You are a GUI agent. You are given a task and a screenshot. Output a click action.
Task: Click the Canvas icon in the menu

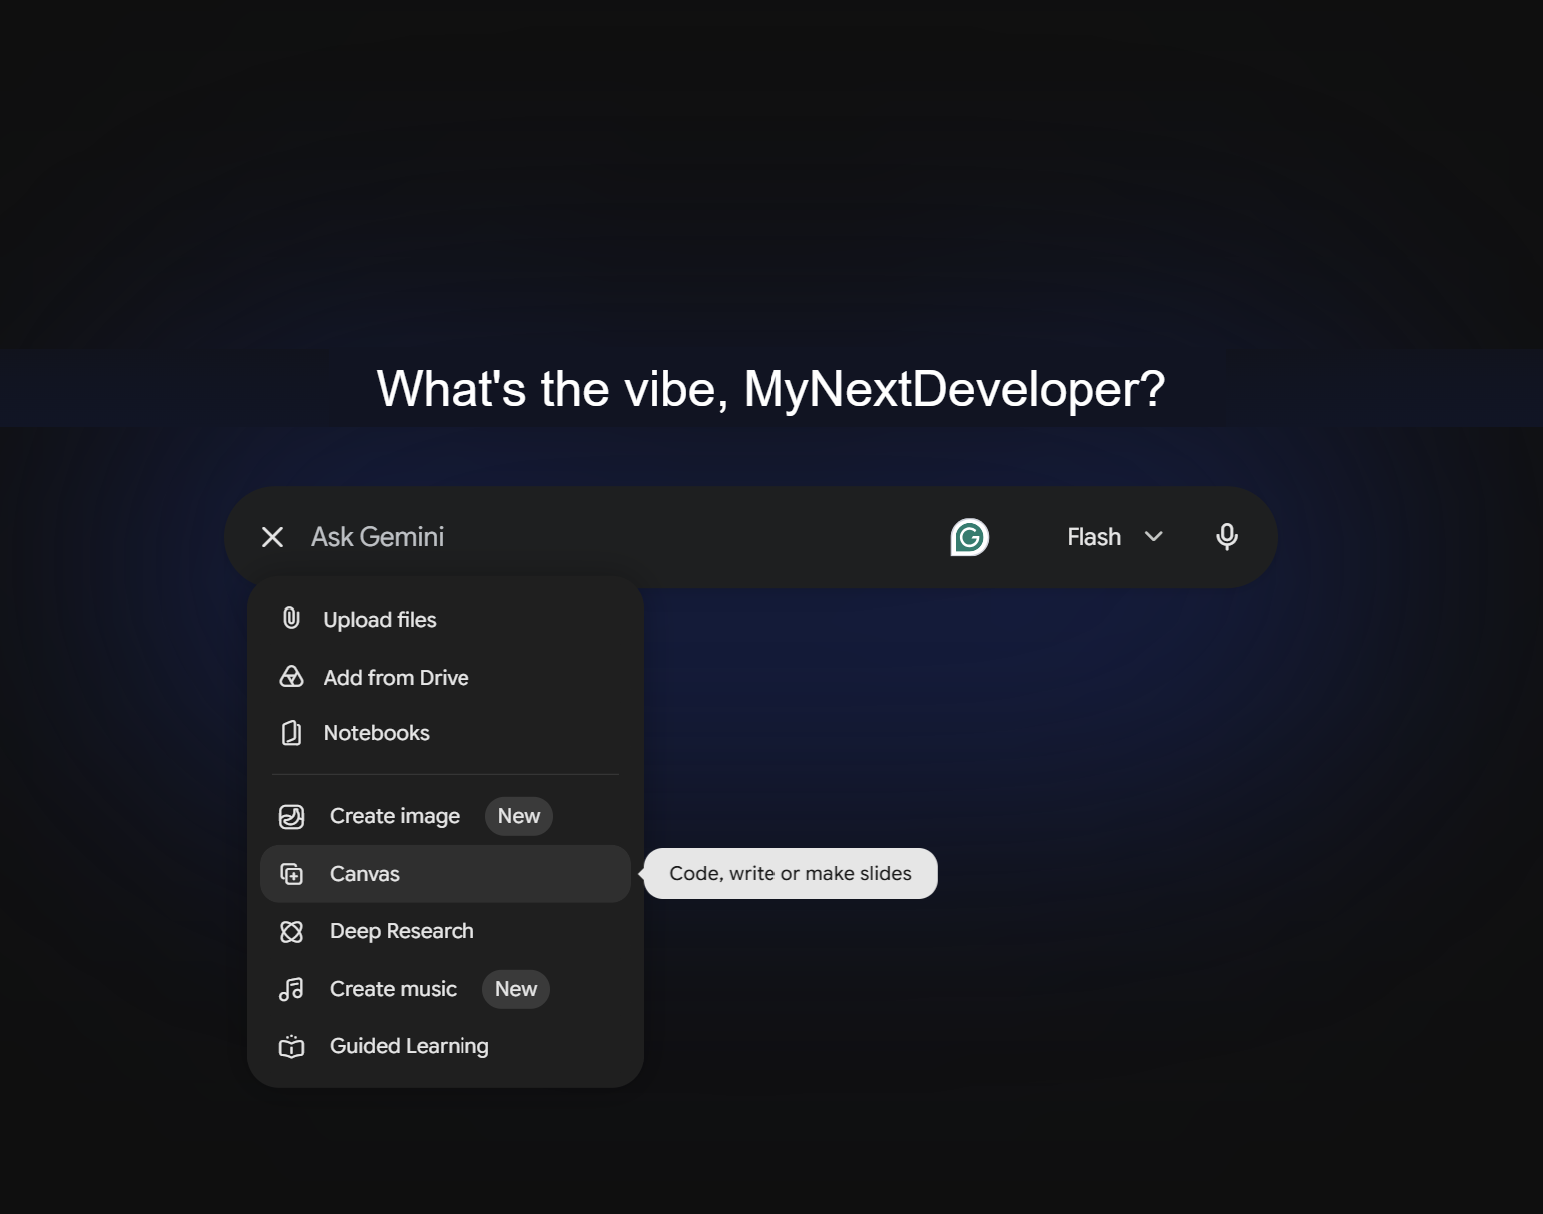pos(291,874)
